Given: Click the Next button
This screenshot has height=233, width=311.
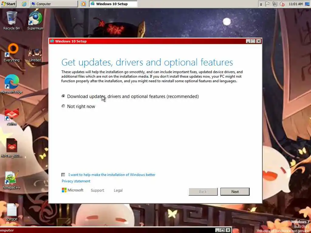Looking at the screenshot, I should [x=235, y=192].
